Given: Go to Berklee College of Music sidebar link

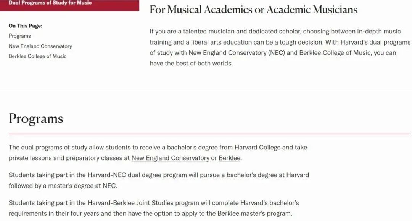Looking at the screenshot, I should click(37, 56).
